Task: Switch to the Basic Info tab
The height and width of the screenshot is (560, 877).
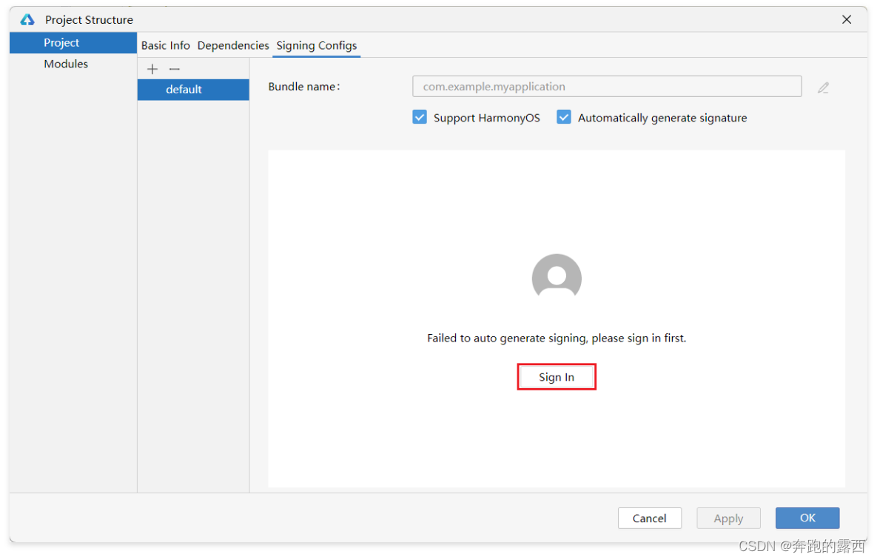Action: point(166,45)
